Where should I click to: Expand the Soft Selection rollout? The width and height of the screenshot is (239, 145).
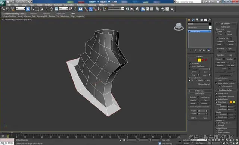tap(199, 91)
